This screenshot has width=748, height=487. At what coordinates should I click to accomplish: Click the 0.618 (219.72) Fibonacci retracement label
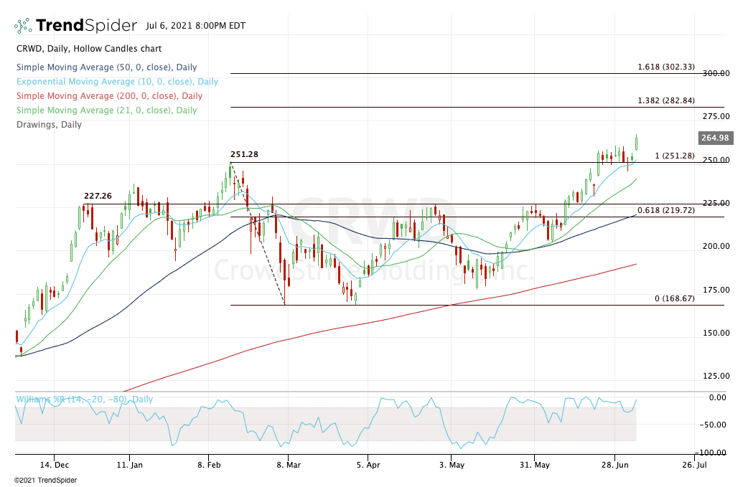pos(665,211)
